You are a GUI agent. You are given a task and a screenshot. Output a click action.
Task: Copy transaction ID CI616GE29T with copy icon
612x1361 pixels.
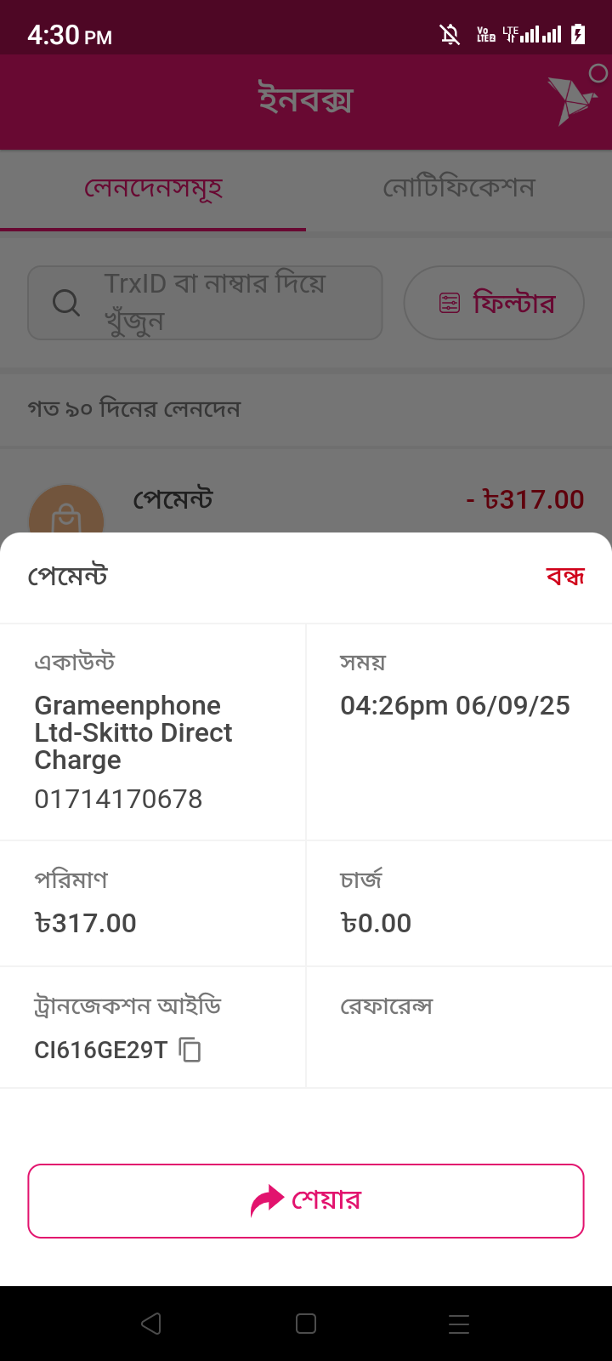point(190,1050)
